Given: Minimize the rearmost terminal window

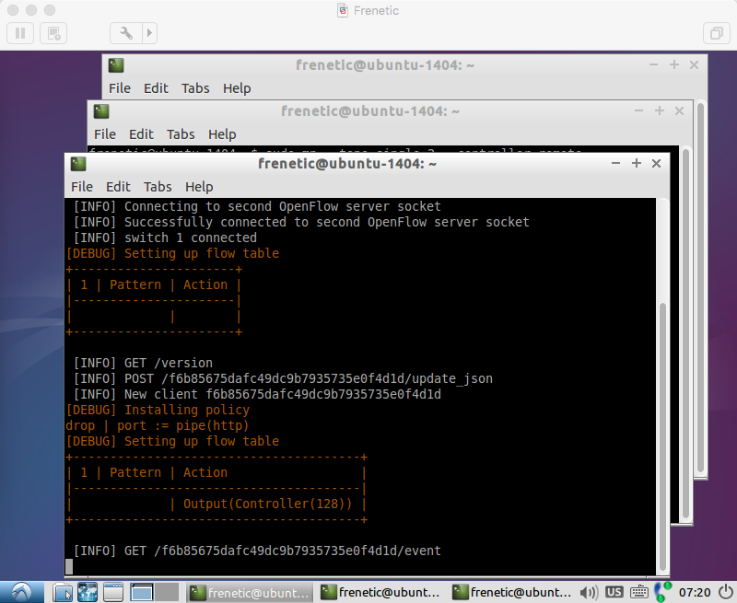Looking at the screenshot, I should click(x=653, y=64).
